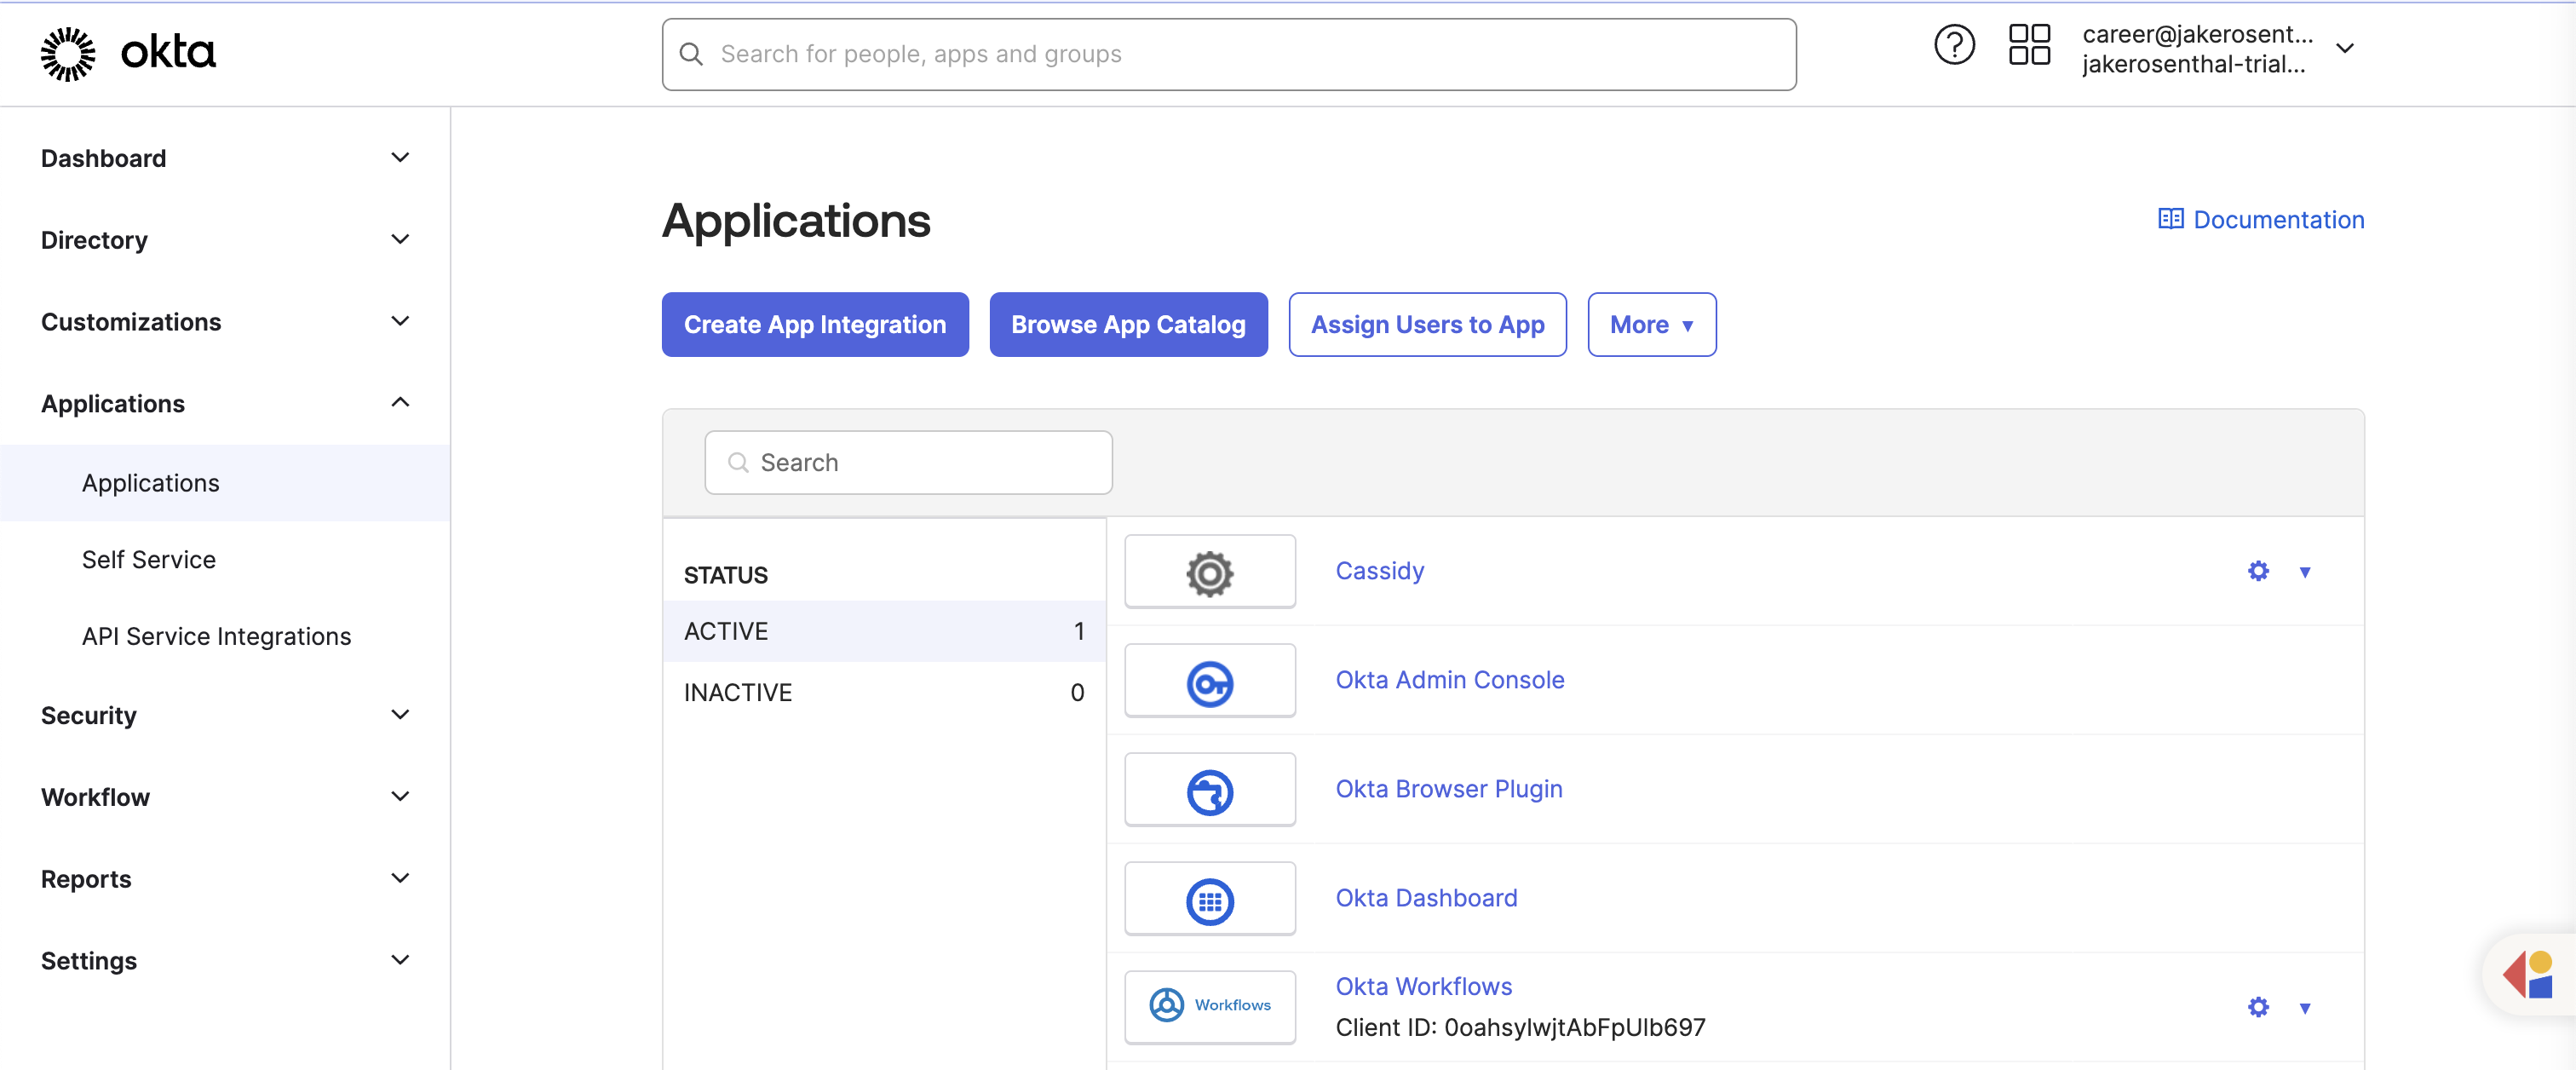The image size is (2576, 1070).
Task: Open actions dropdown for the Cassidy app
Action: [x=2305, y=571]
